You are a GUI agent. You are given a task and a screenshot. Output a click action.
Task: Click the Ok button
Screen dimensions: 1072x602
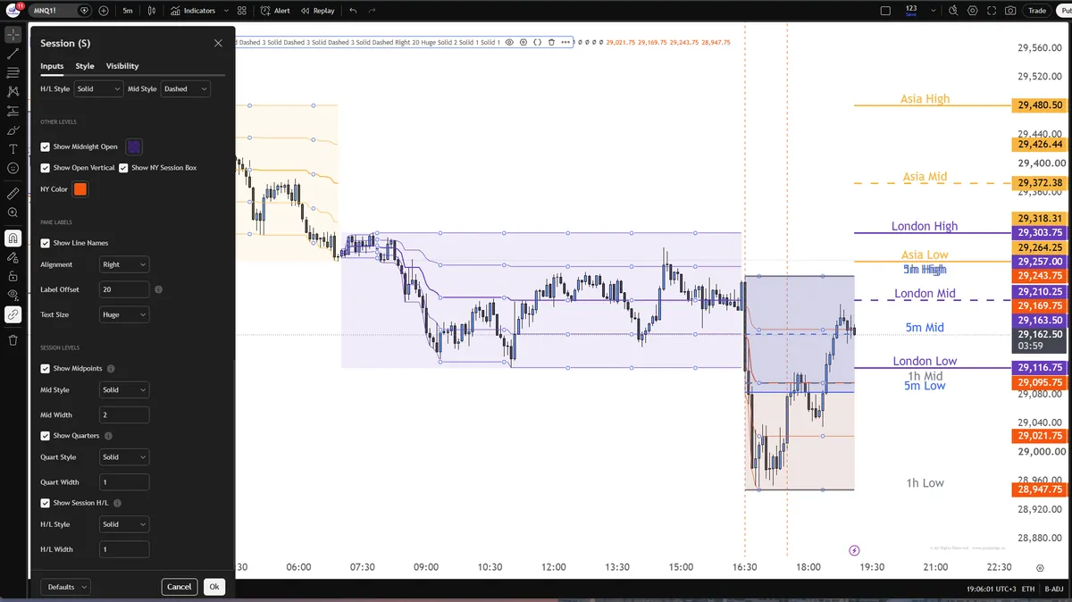point(214,587)
